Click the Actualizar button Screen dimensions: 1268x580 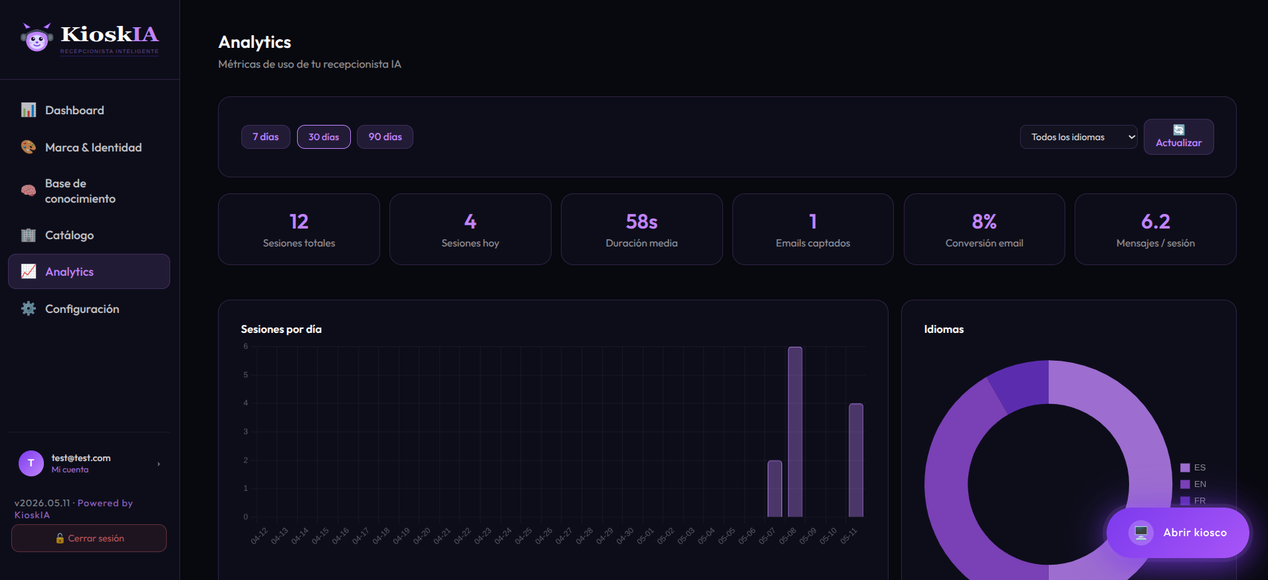coord(1179,137)
